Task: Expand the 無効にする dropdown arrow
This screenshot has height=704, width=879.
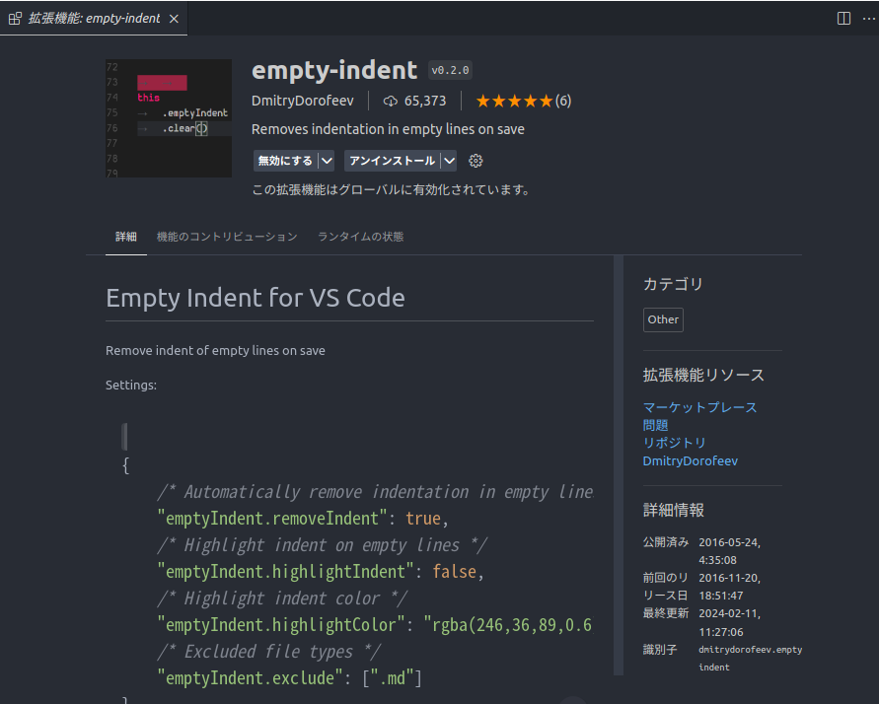Action: (x=327, y=161)
